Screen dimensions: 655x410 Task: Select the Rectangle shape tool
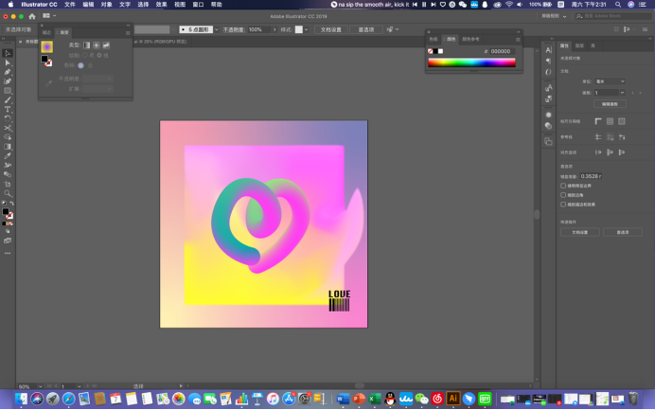pyautogui.click(x=8, y=91)
